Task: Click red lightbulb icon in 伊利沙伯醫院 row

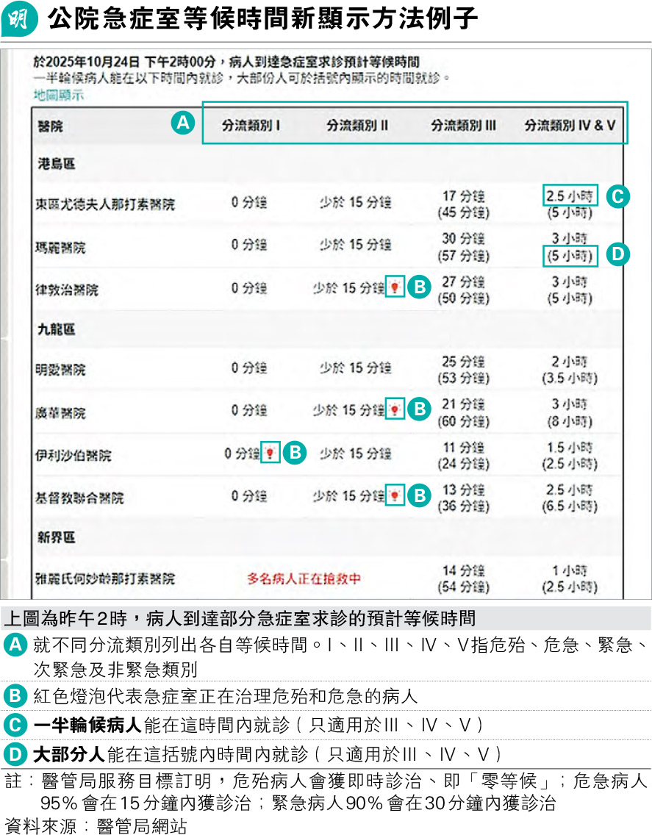Action: pos(270,453)
